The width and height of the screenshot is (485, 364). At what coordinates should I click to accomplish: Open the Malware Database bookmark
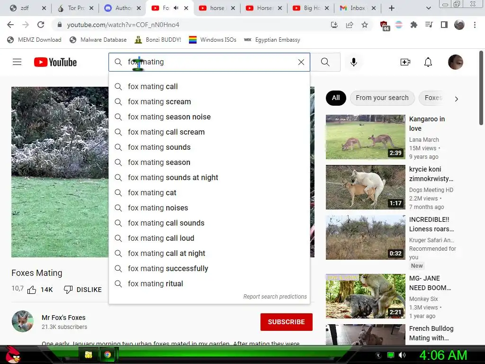pos(99,40)
